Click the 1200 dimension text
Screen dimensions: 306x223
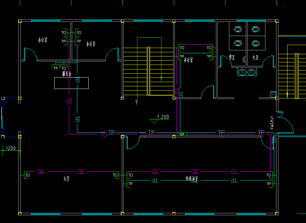(11, 148)
